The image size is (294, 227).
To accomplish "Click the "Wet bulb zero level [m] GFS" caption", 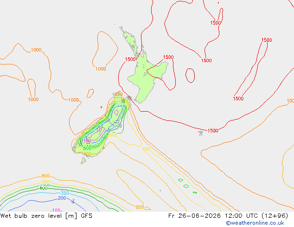I will tap(46, 216).
